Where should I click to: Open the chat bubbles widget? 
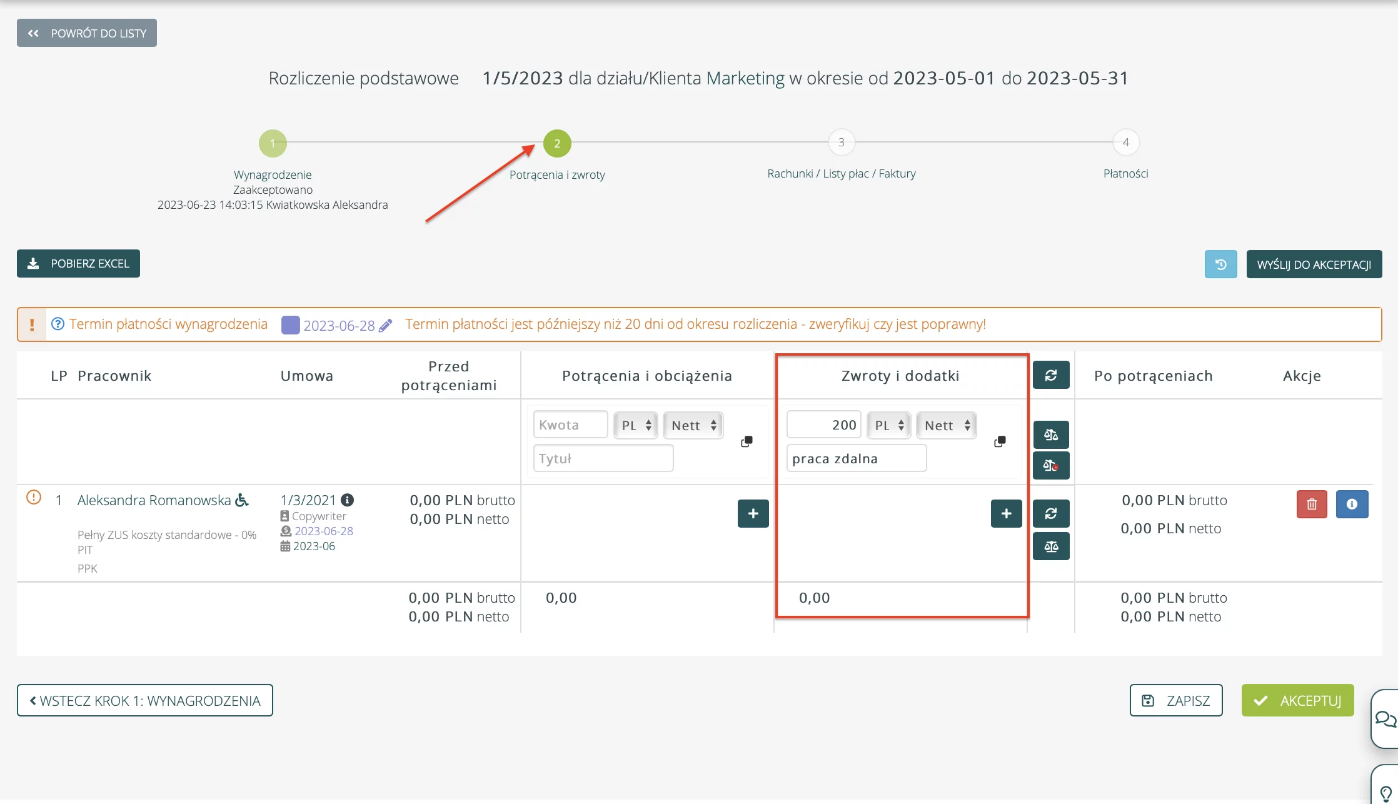[1385, 719]
